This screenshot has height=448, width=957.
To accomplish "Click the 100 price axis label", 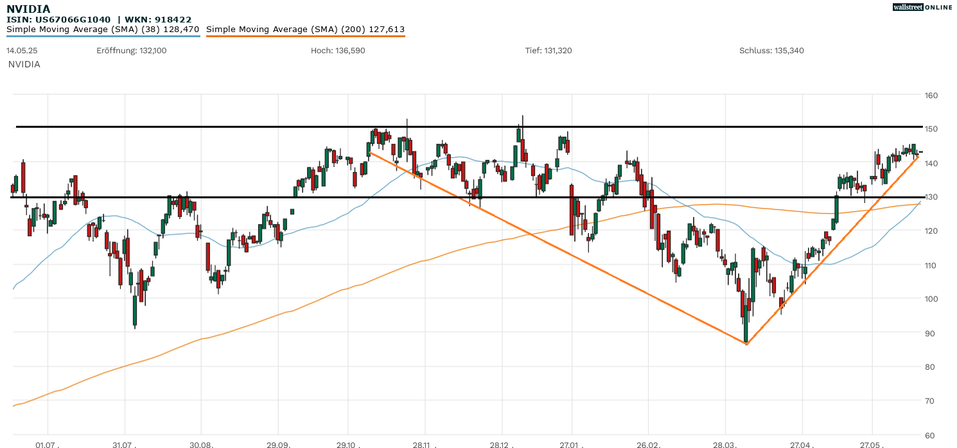I will coord(931,299).
